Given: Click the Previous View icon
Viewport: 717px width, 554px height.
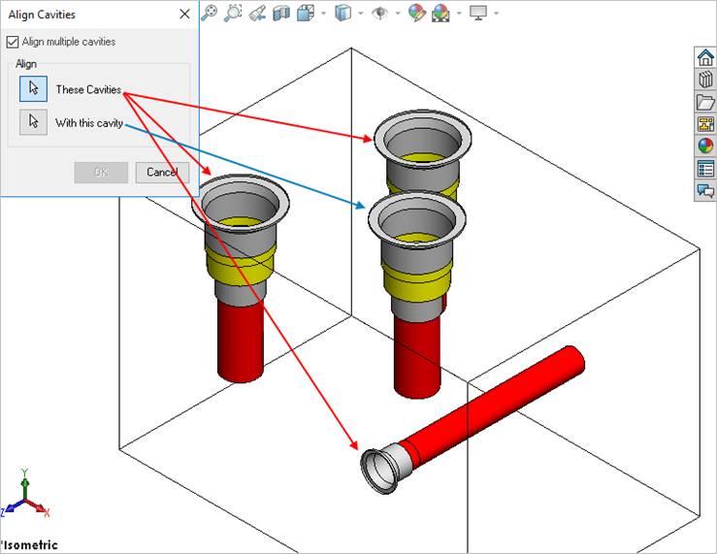Looking at the screenshot, I should pos(257,13).
